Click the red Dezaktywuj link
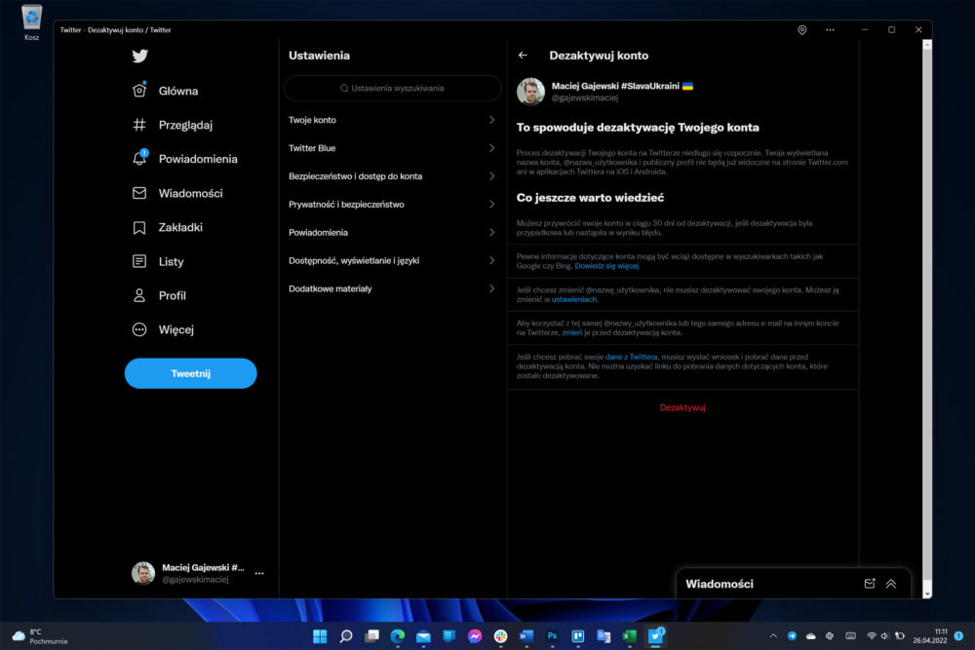 [x=682, y=407]
